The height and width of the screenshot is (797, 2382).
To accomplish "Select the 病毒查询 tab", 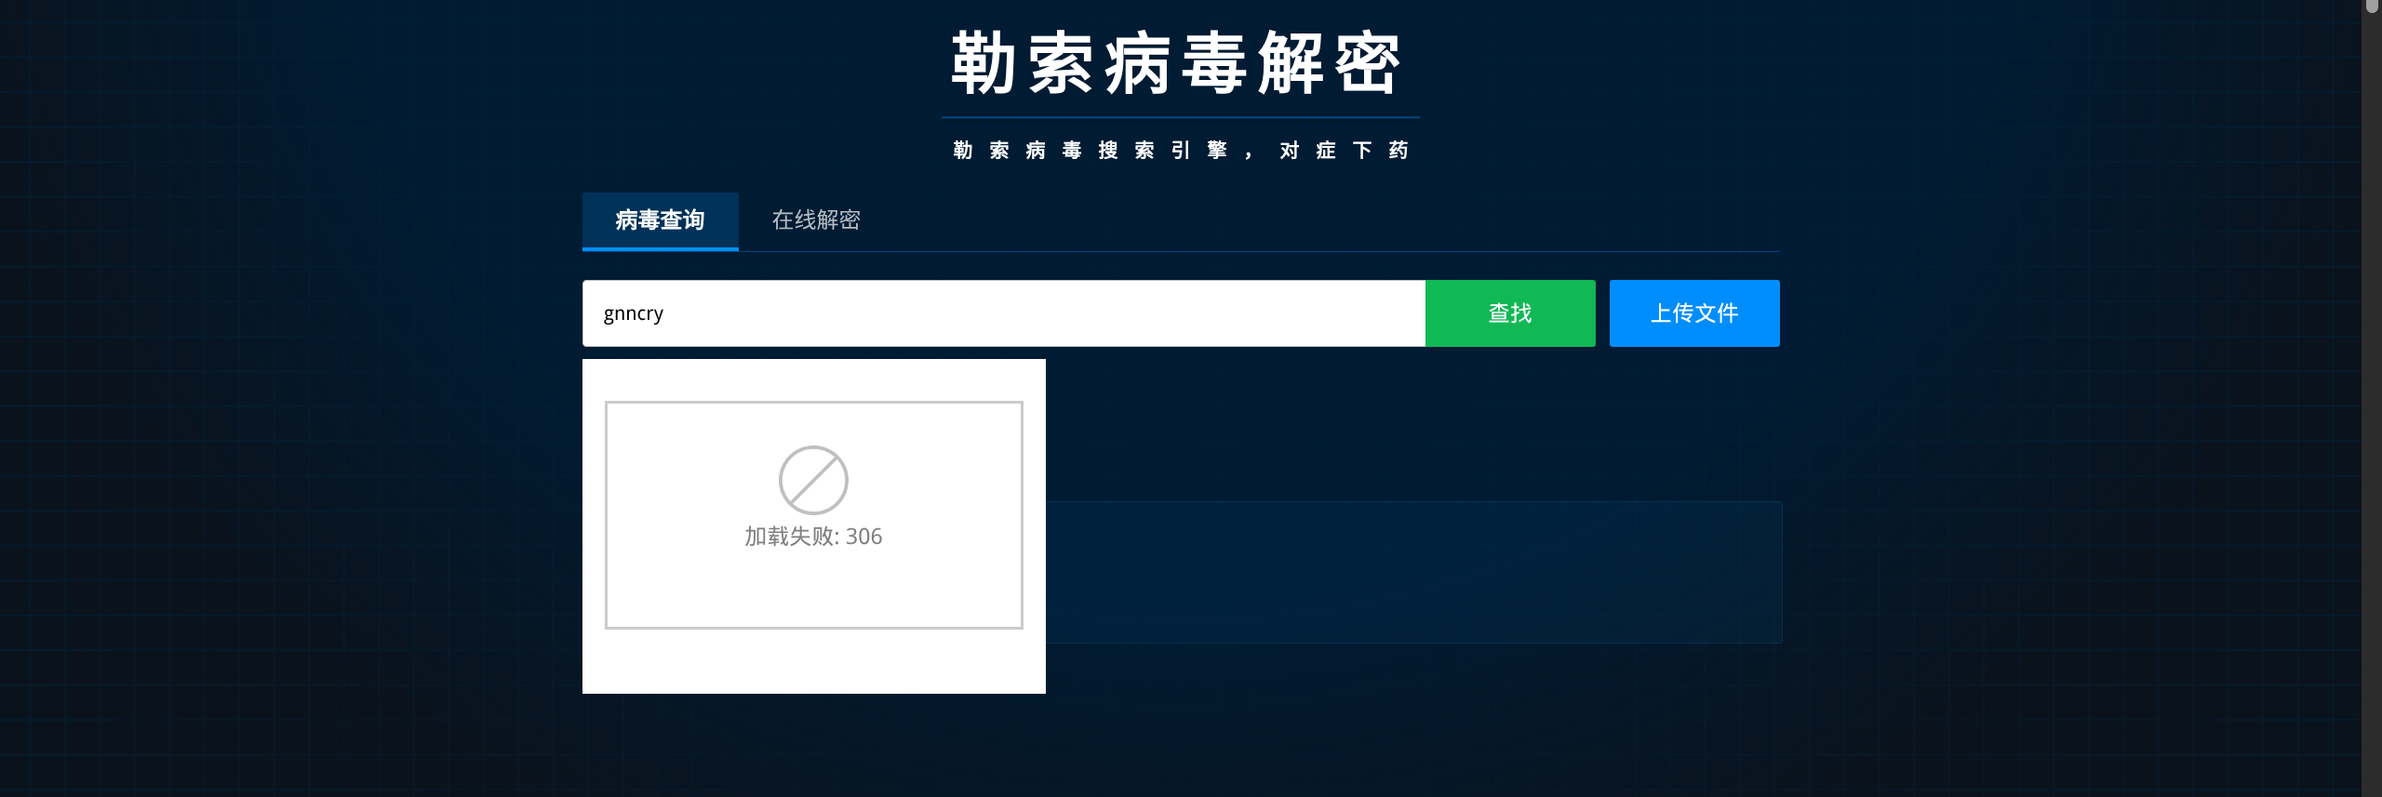I will pyautogui.click(x=660, y=220).
